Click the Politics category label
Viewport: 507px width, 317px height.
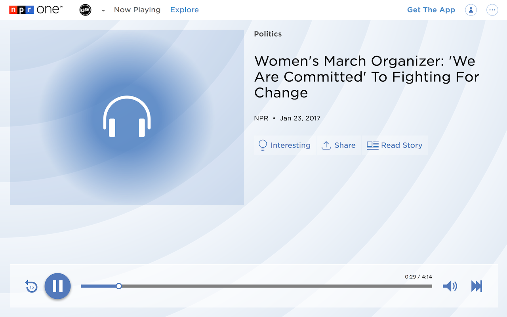pyautogui.click(x=268, y=34)
